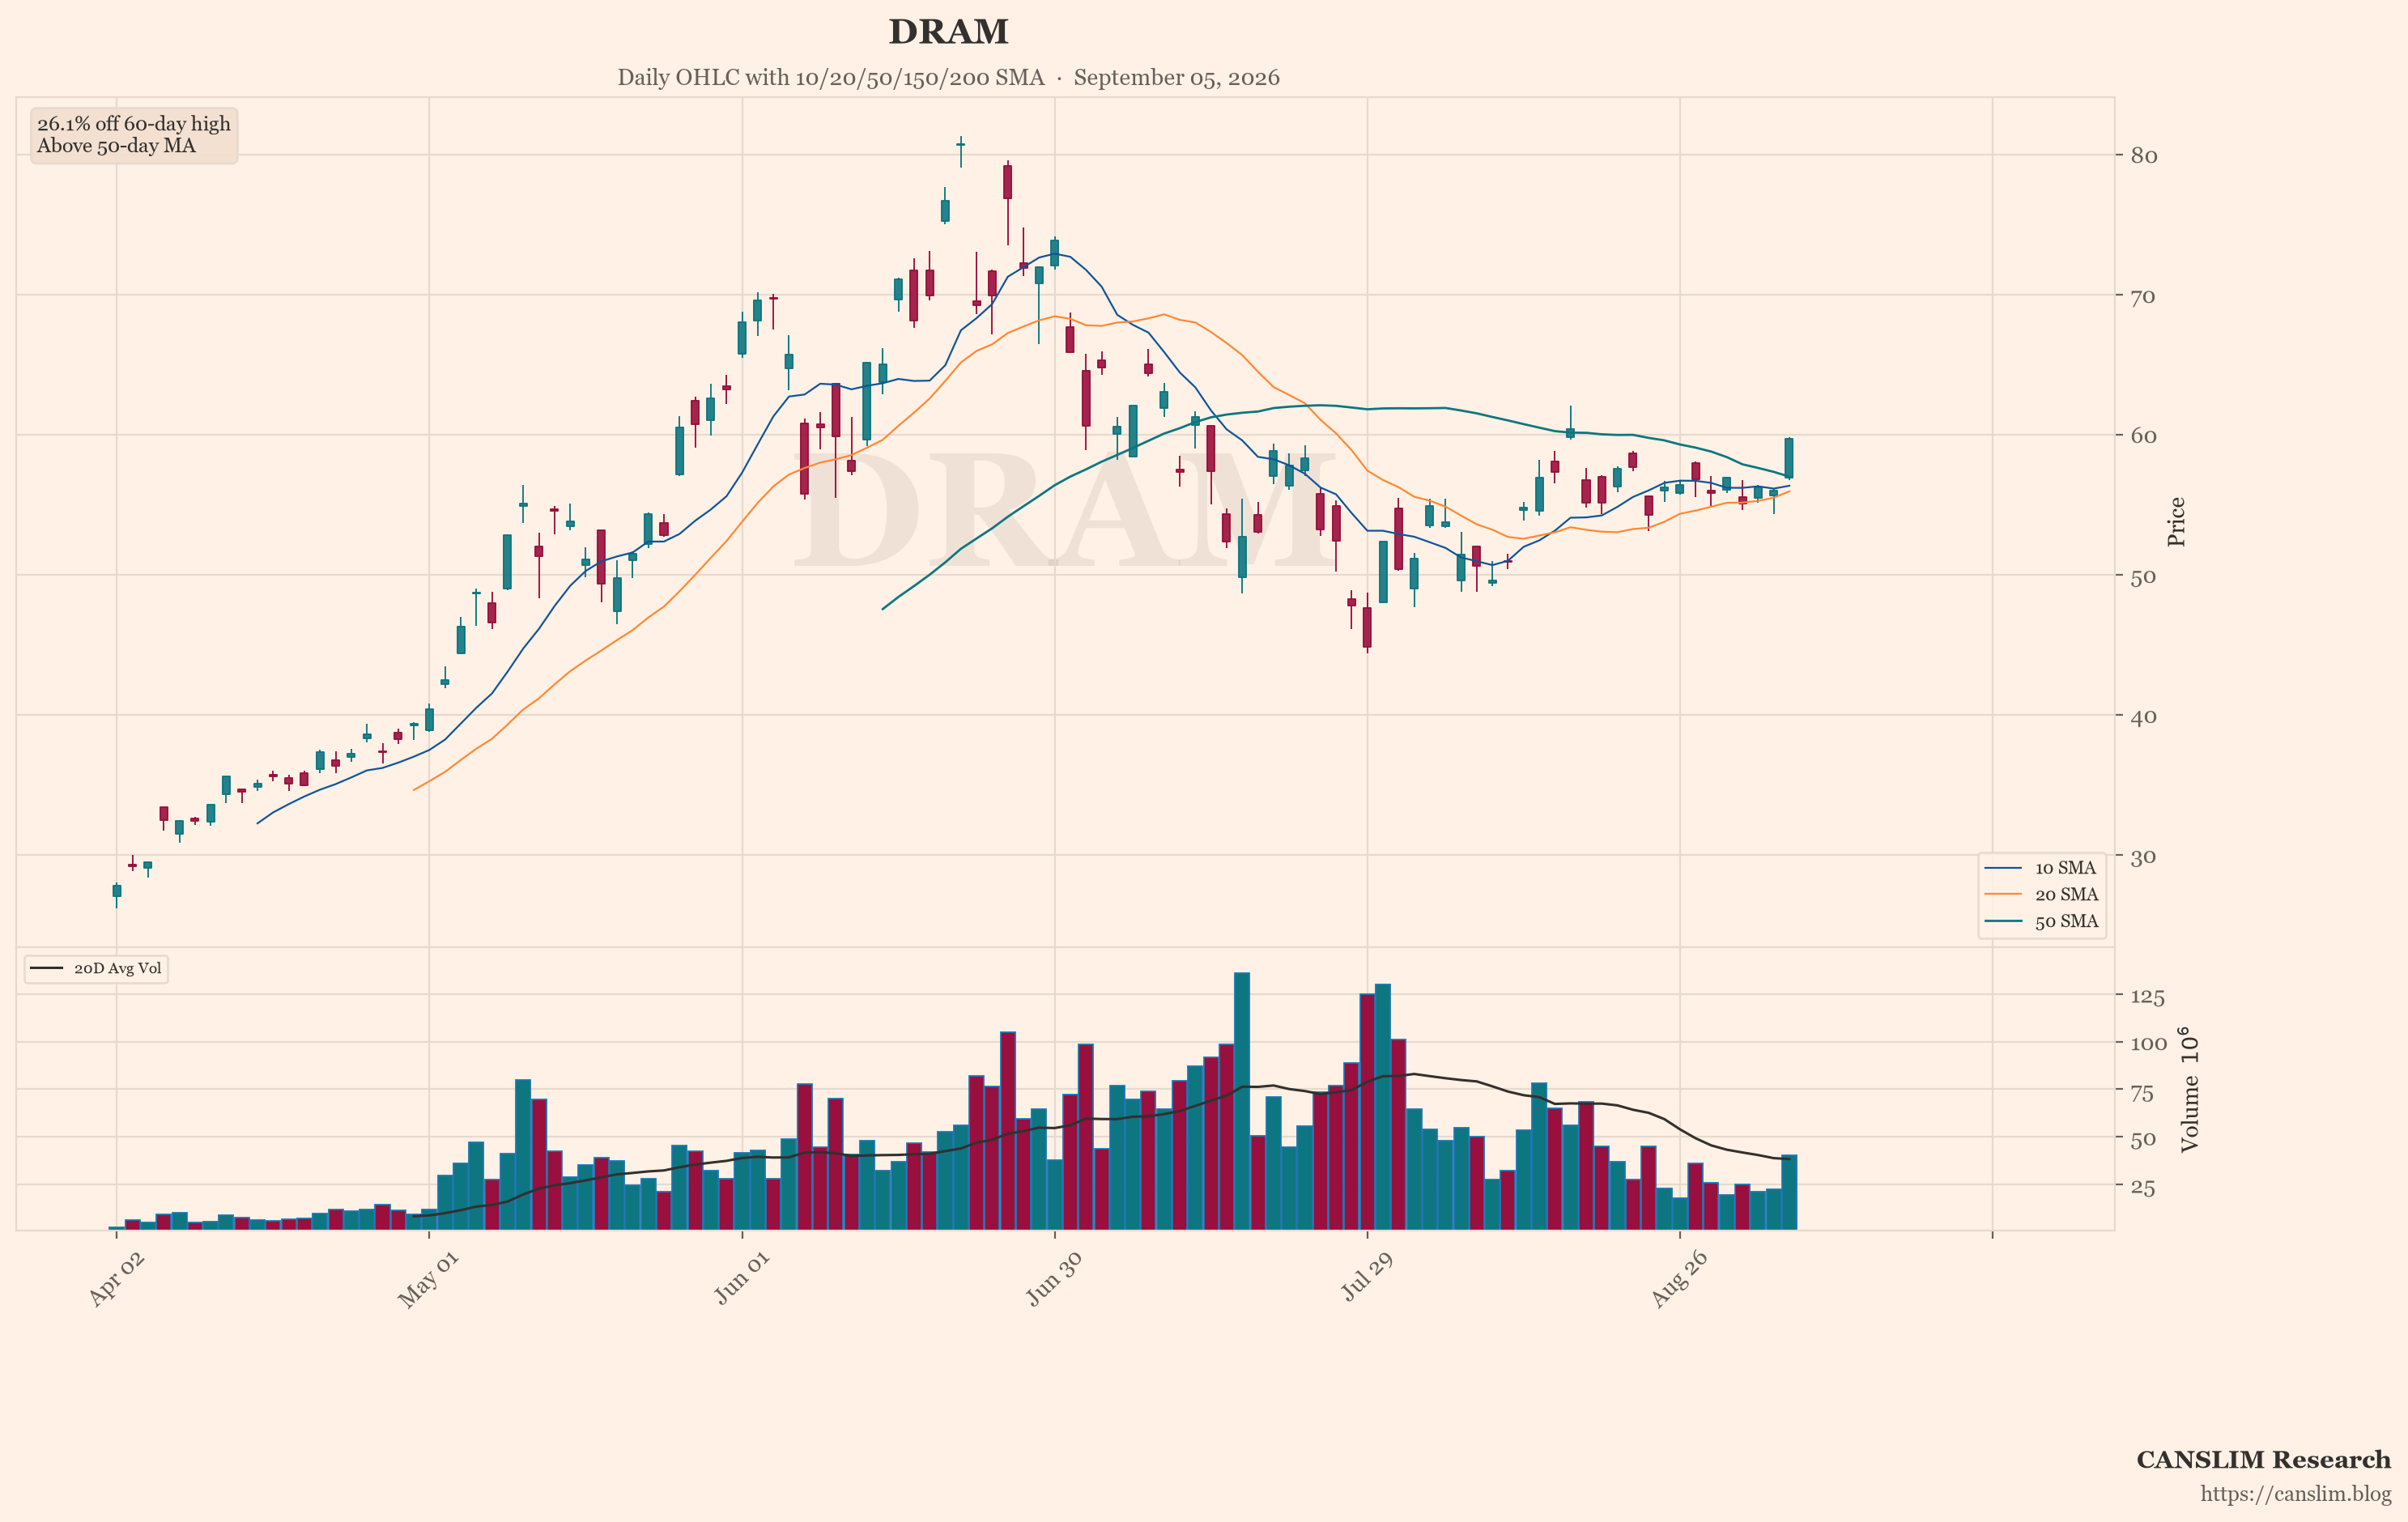2408x1522 pixels.
Task: Click the 10 SMA blue line swatch in legend
Action: tap(2003, 868)
